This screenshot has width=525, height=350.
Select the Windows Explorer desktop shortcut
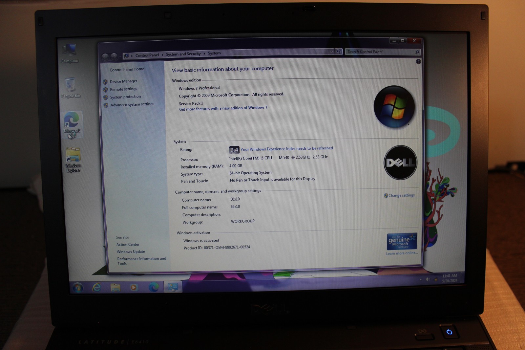[73, 160]
